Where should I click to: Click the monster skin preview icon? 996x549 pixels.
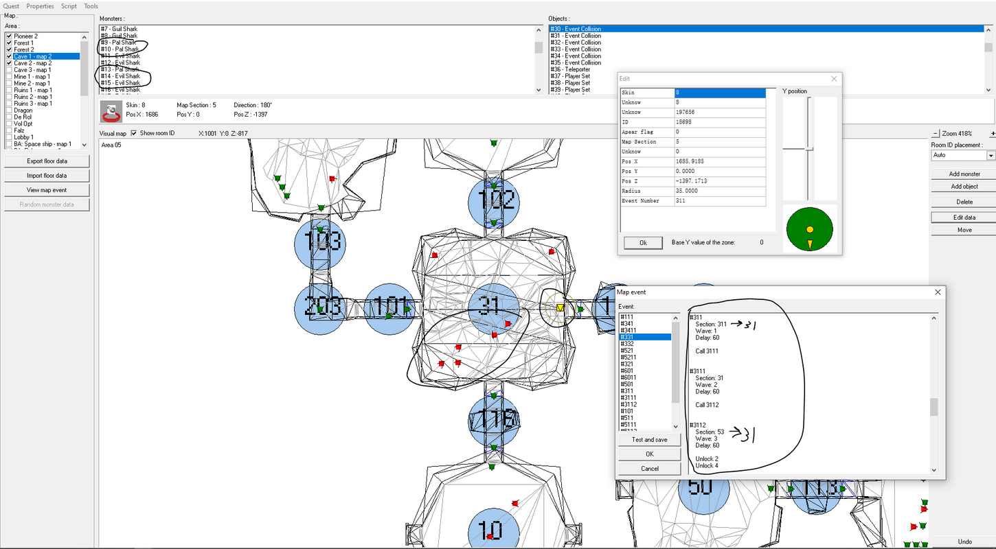coord(111,111)
